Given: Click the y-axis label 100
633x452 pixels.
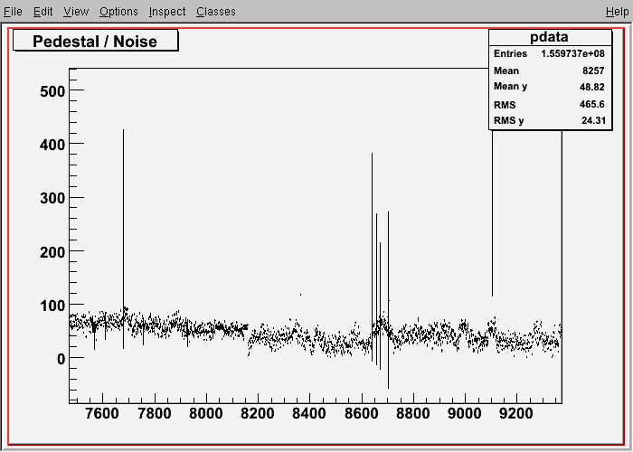Looking at the screenshot, I should pos(52,306).
